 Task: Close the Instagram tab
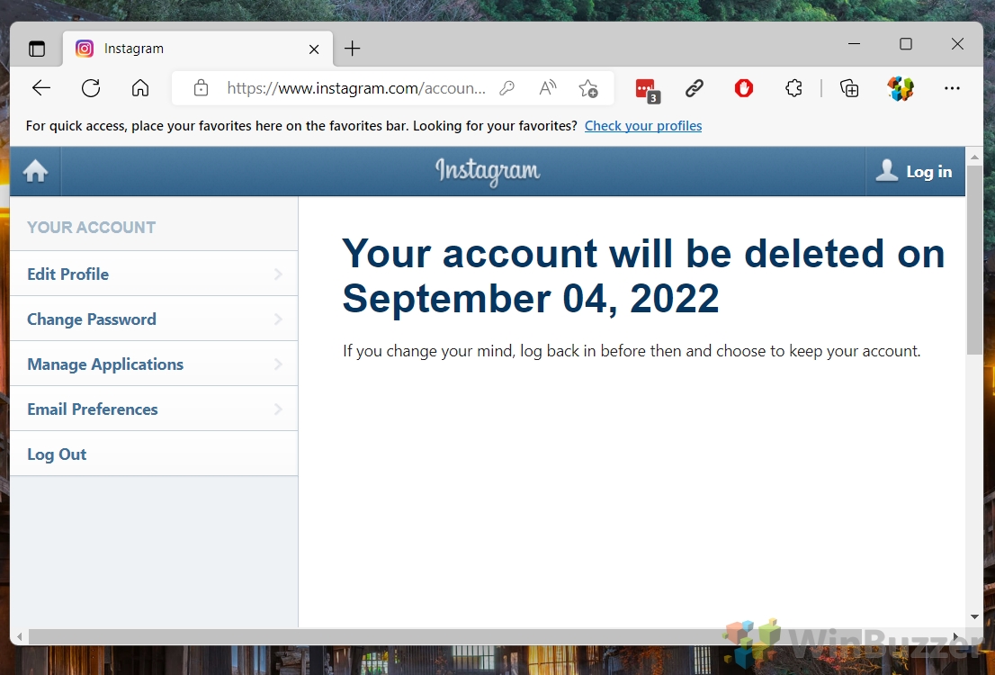[313, 49]
